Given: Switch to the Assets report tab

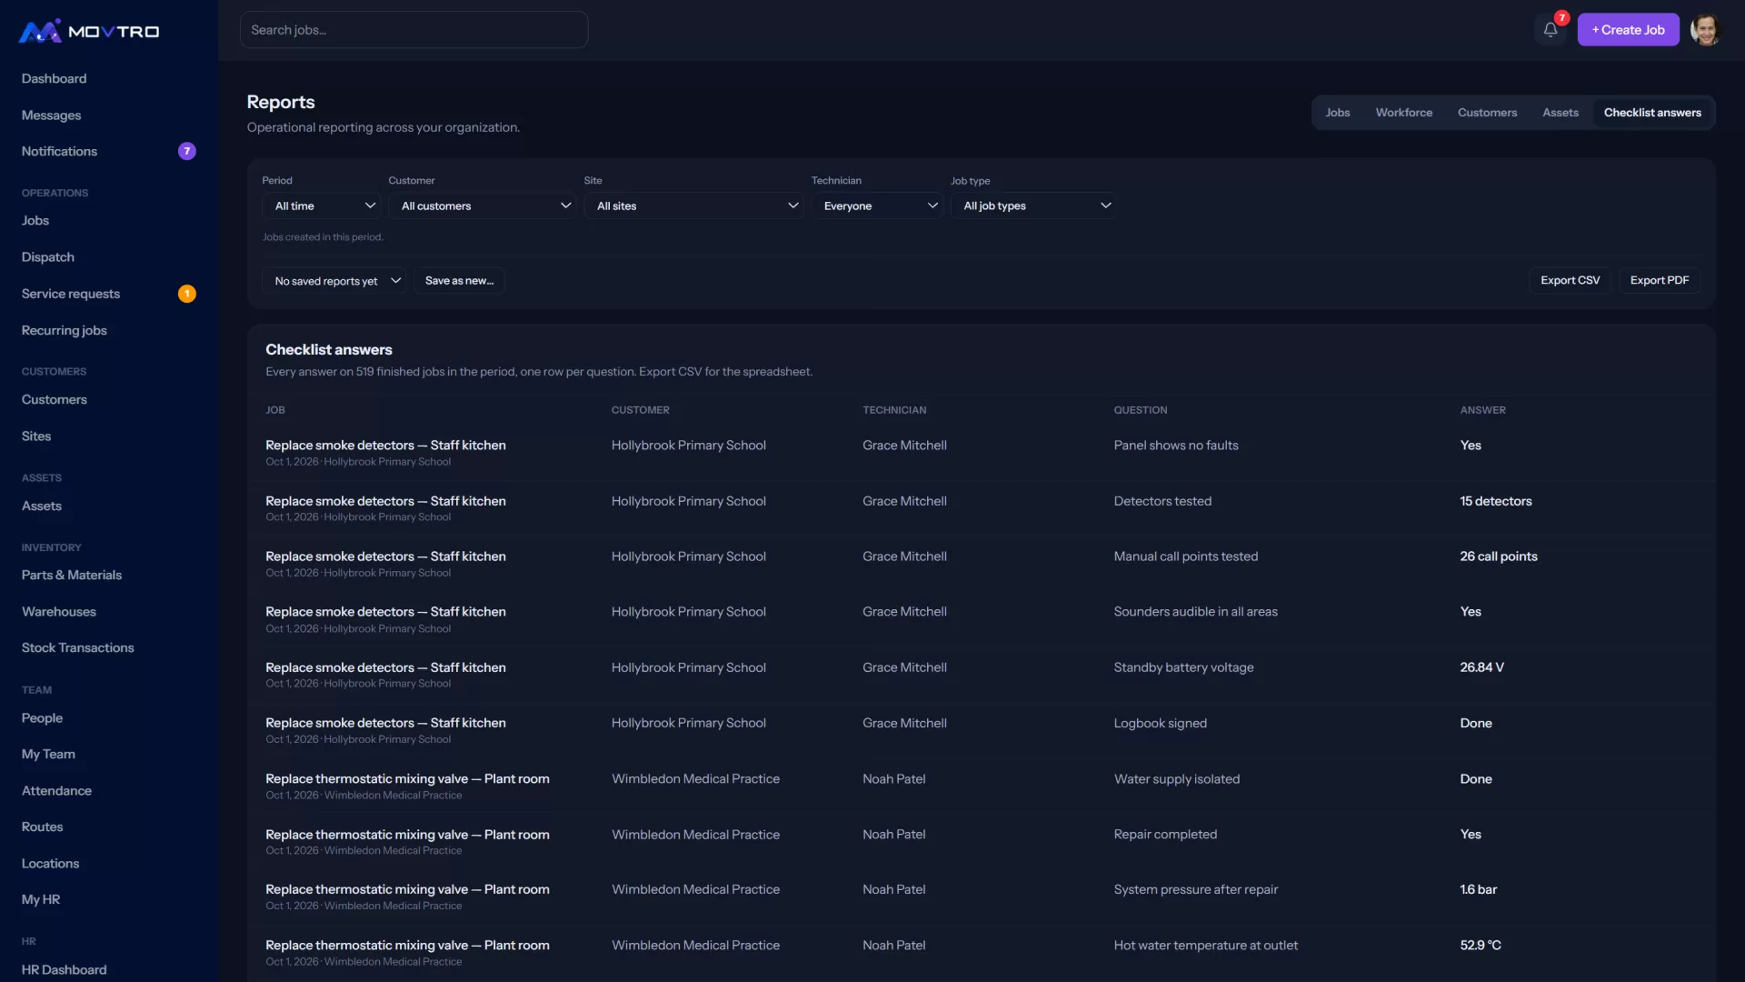Looking at the screenshot, I should [1560, 113].
